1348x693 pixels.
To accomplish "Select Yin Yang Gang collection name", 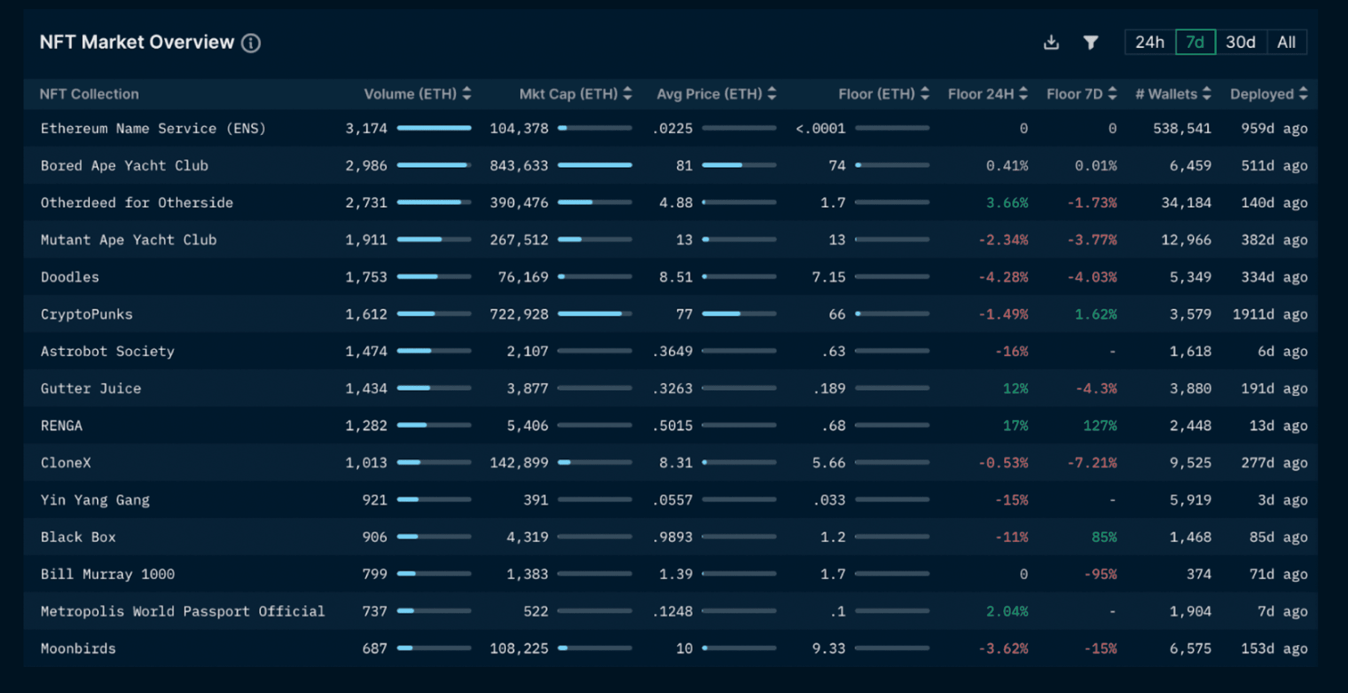I will (x=95, y=500).
